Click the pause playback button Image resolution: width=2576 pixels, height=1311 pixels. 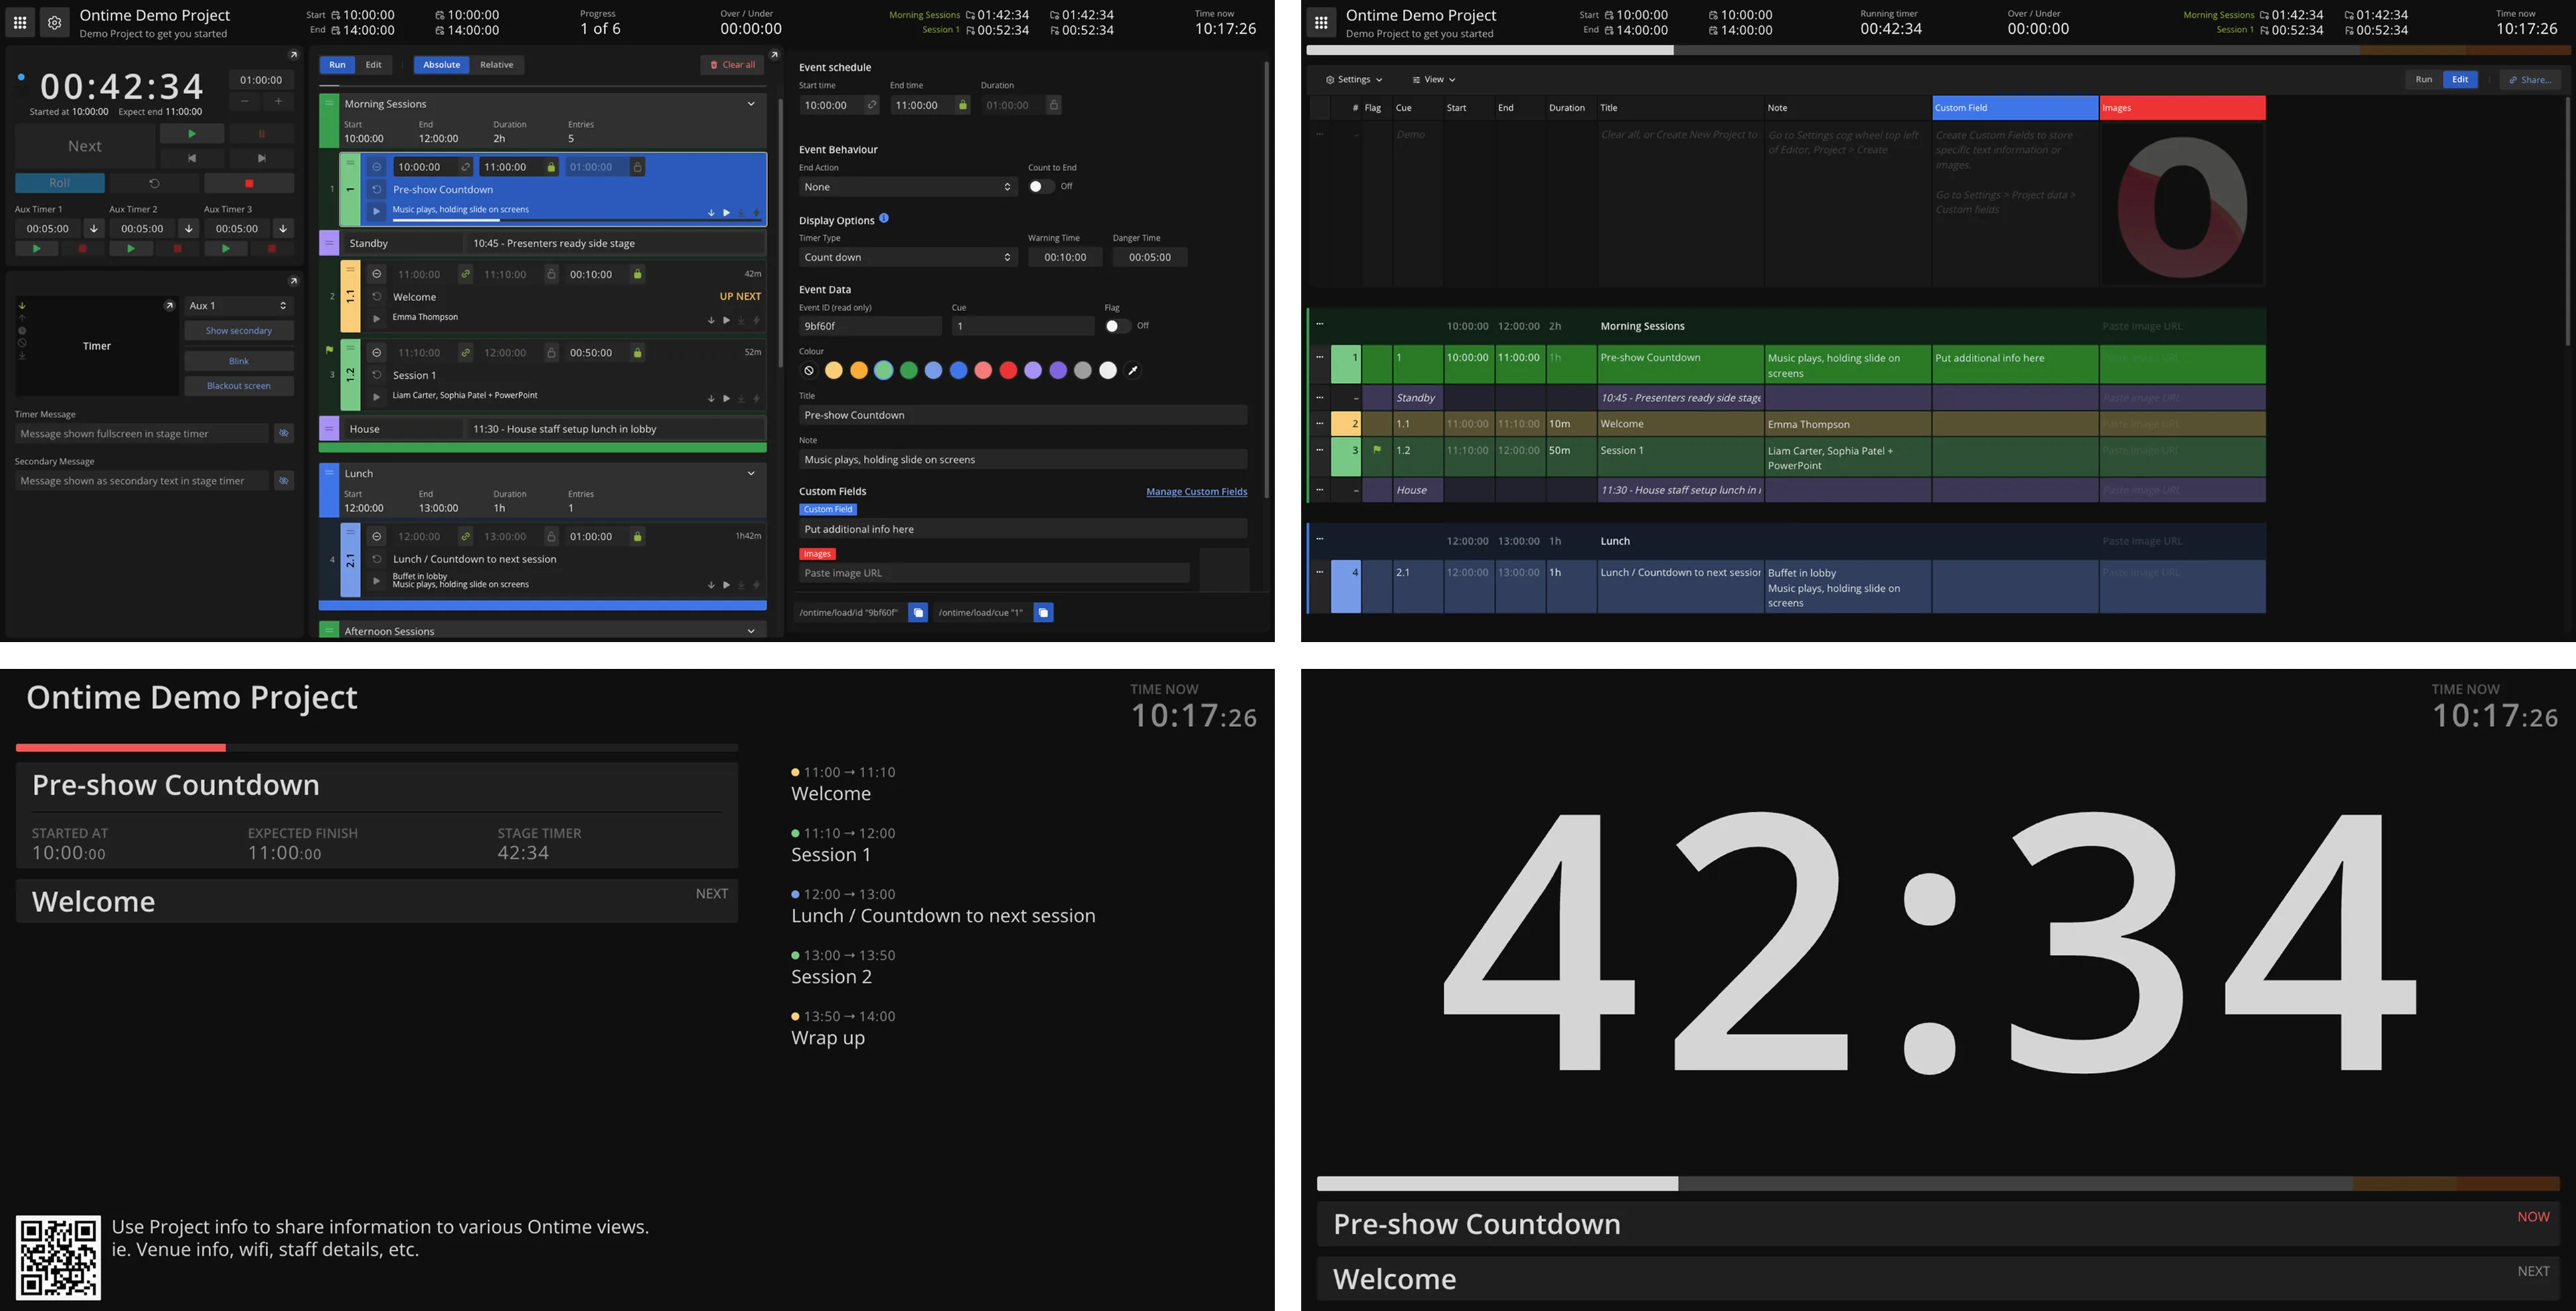(x=261, y=133)
